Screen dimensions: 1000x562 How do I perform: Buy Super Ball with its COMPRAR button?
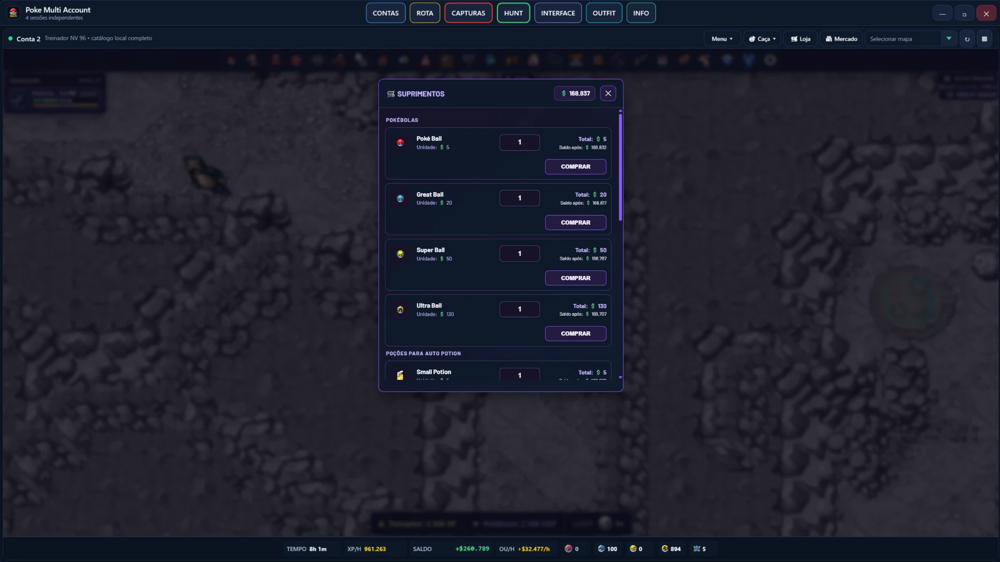(575, 278)
